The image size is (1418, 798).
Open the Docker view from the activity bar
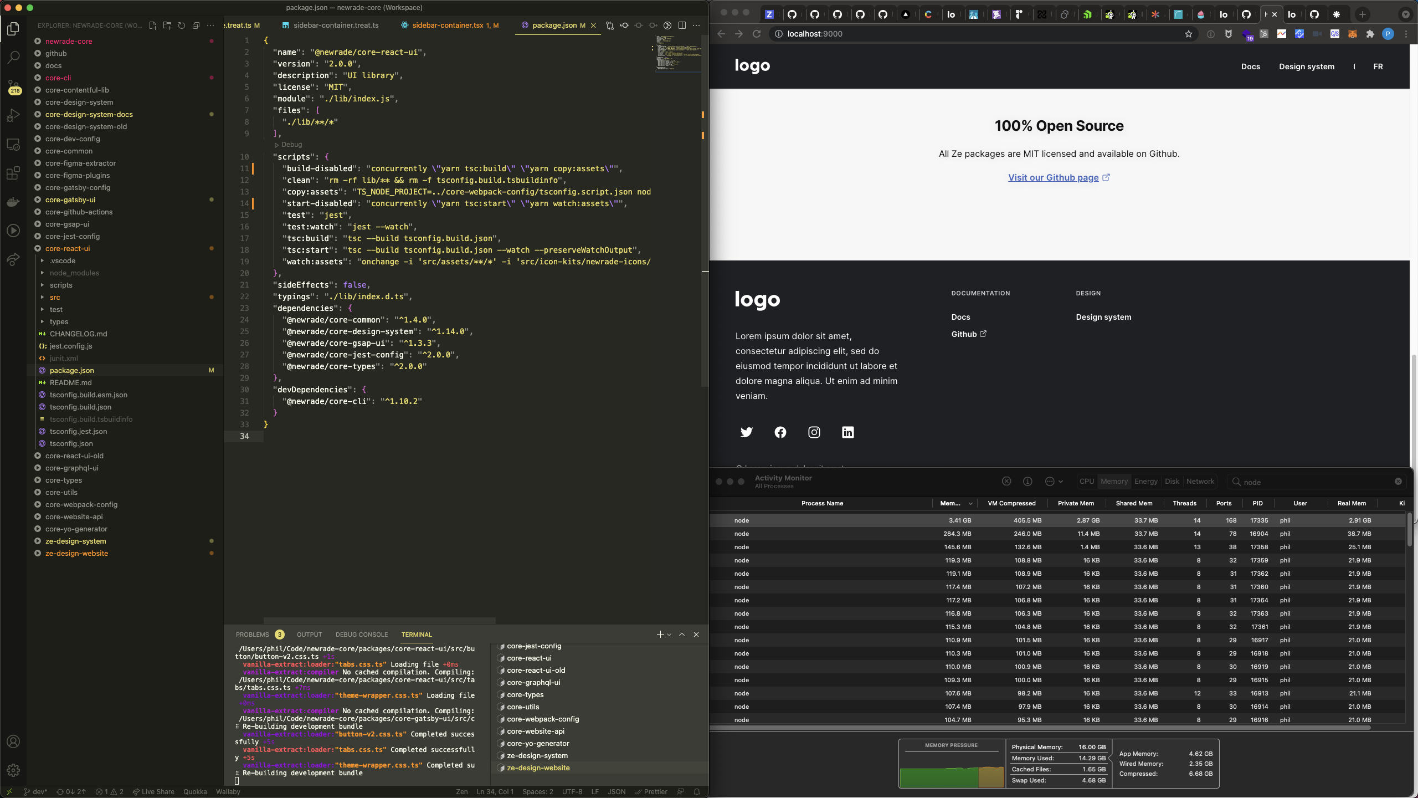[x=13, y=202]
